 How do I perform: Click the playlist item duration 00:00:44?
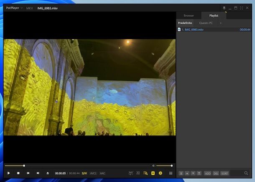[x=245, y=30]
